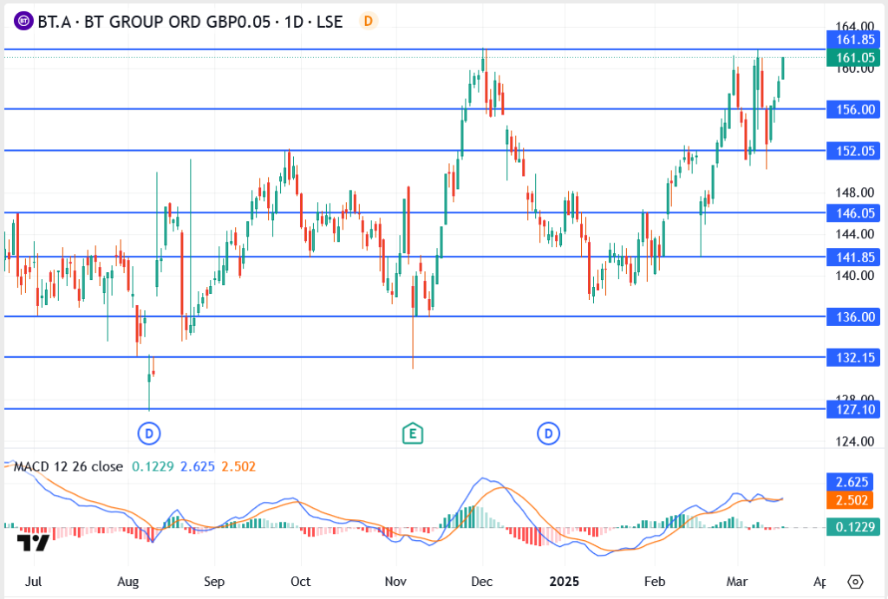
Task: Select the 127.10 horizontal line price label
Action: pos(854,410)
